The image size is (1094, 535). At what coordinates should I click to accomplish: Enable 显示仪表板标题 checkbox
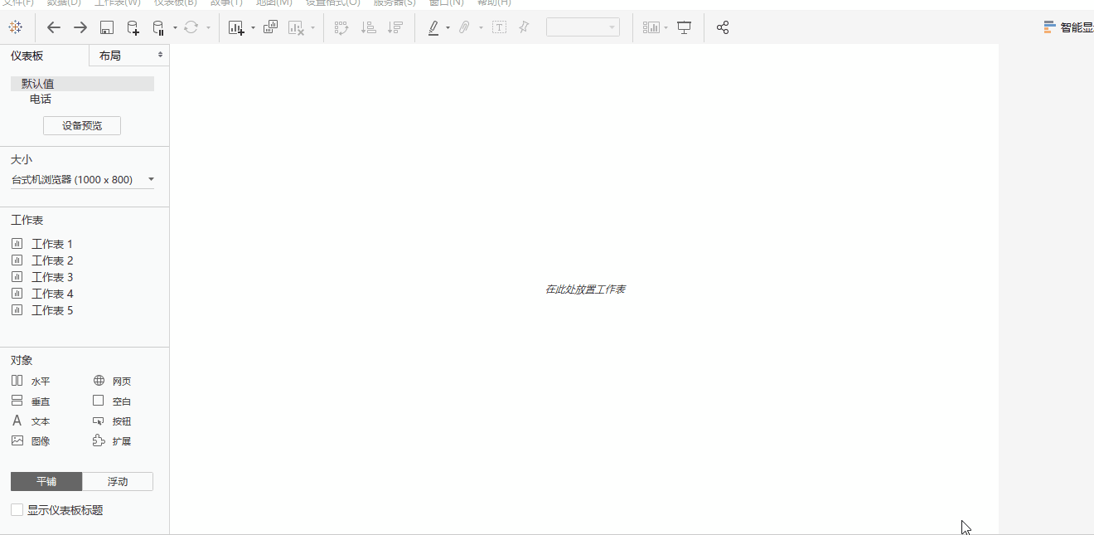pyautogui.click(x=17, y=510)
